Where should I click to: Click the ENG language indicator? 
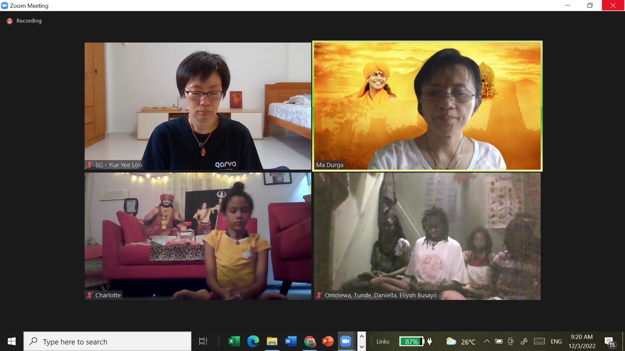[x=556, y=341]
